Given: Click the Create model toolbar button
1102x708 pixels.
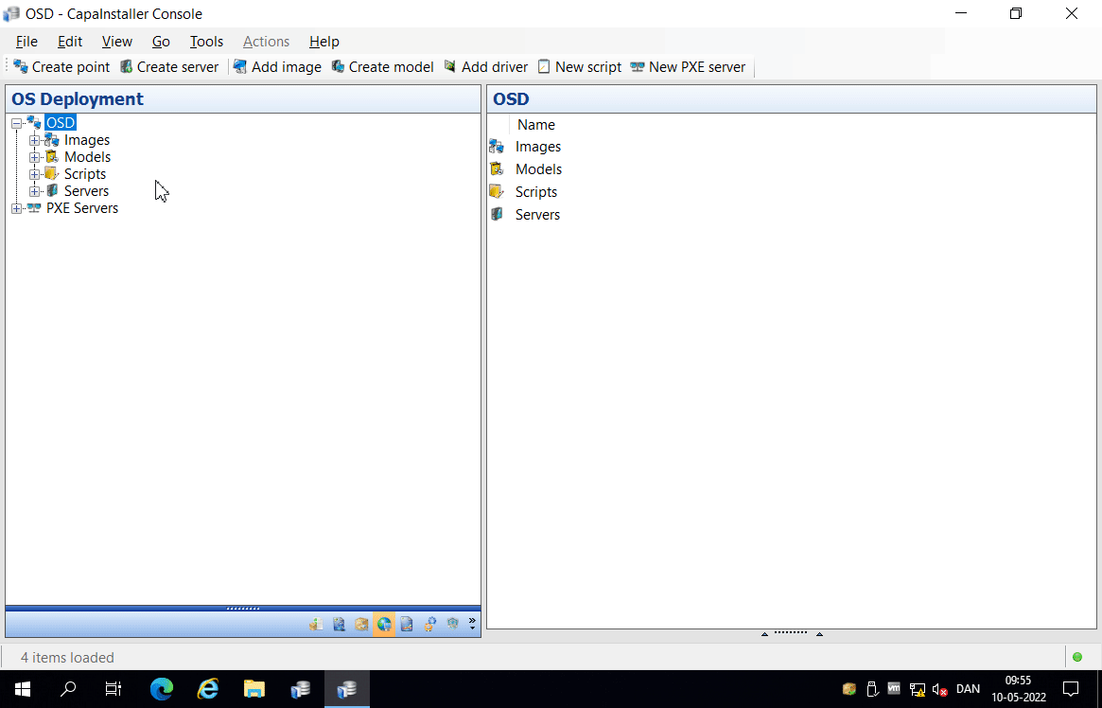Looking at the screenshot, I should pos(382,67).
